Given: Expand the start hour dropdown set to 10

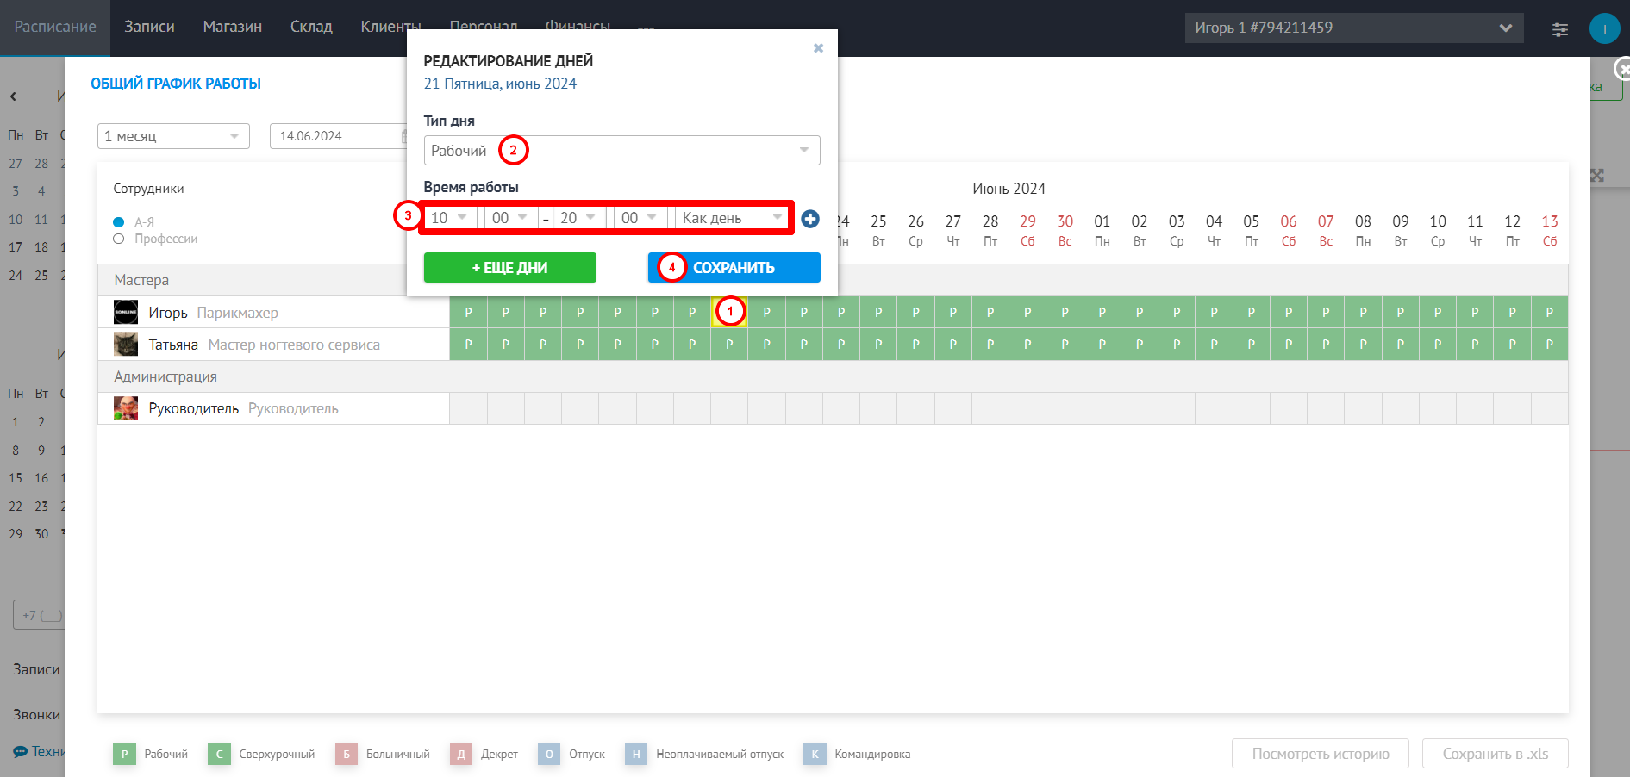Looking at the screenshot, I should (x=450, y=218).
